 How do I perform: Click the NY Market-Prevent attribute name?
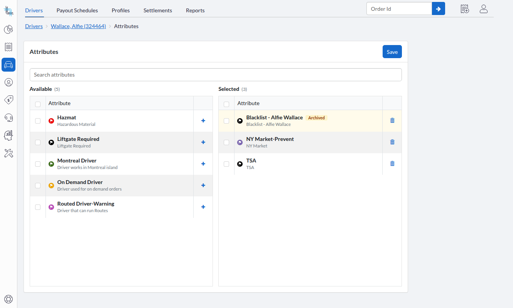pos(270,139)
